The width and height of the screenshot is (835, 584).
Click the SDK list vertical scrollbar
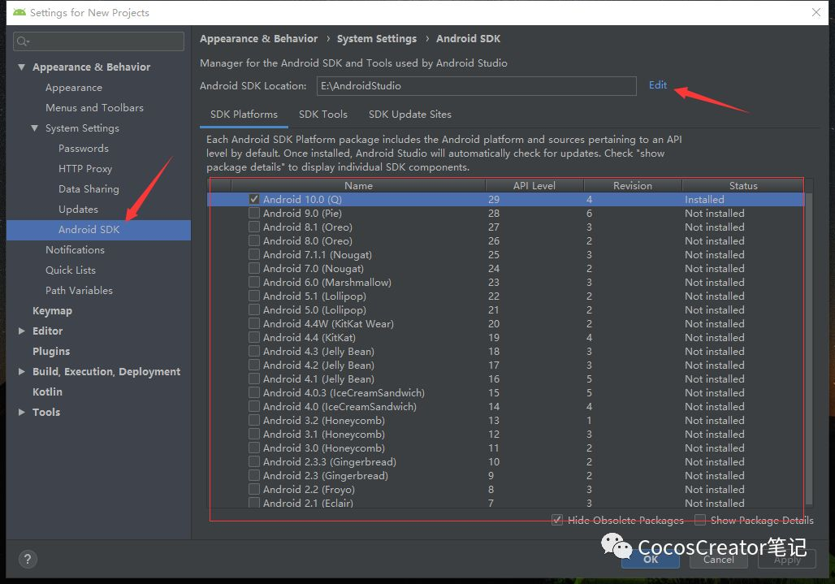point(809,348)
